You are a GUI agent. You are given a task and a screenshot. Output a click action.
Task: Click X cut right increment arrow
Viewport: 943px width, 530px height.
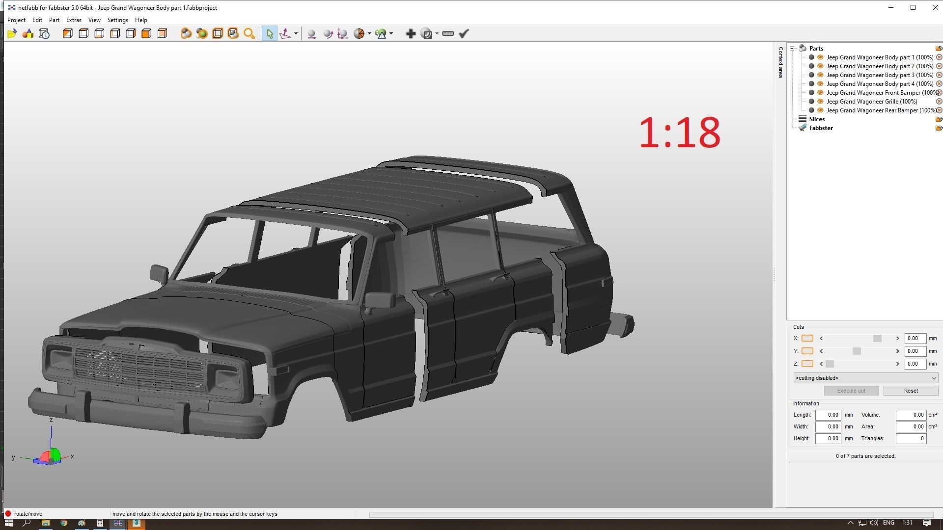coord(897,338)
